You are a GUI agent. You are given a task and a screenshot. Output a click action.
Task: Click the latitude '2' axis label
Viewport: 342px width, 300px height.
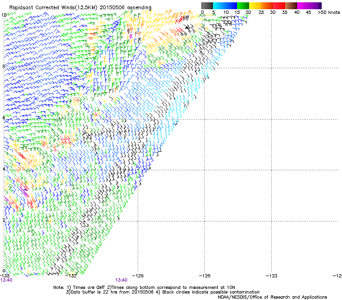[3, 220]
